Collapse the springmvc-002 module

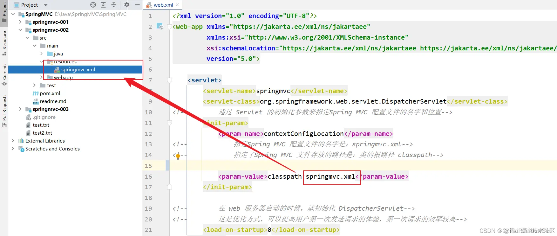pos(20,30)
